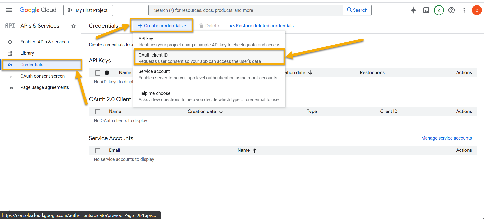Tick the Service Accounts select-all checkbox
Image resolution: width=484 pixels, height=219 pixels.
[x=98, y=151]
